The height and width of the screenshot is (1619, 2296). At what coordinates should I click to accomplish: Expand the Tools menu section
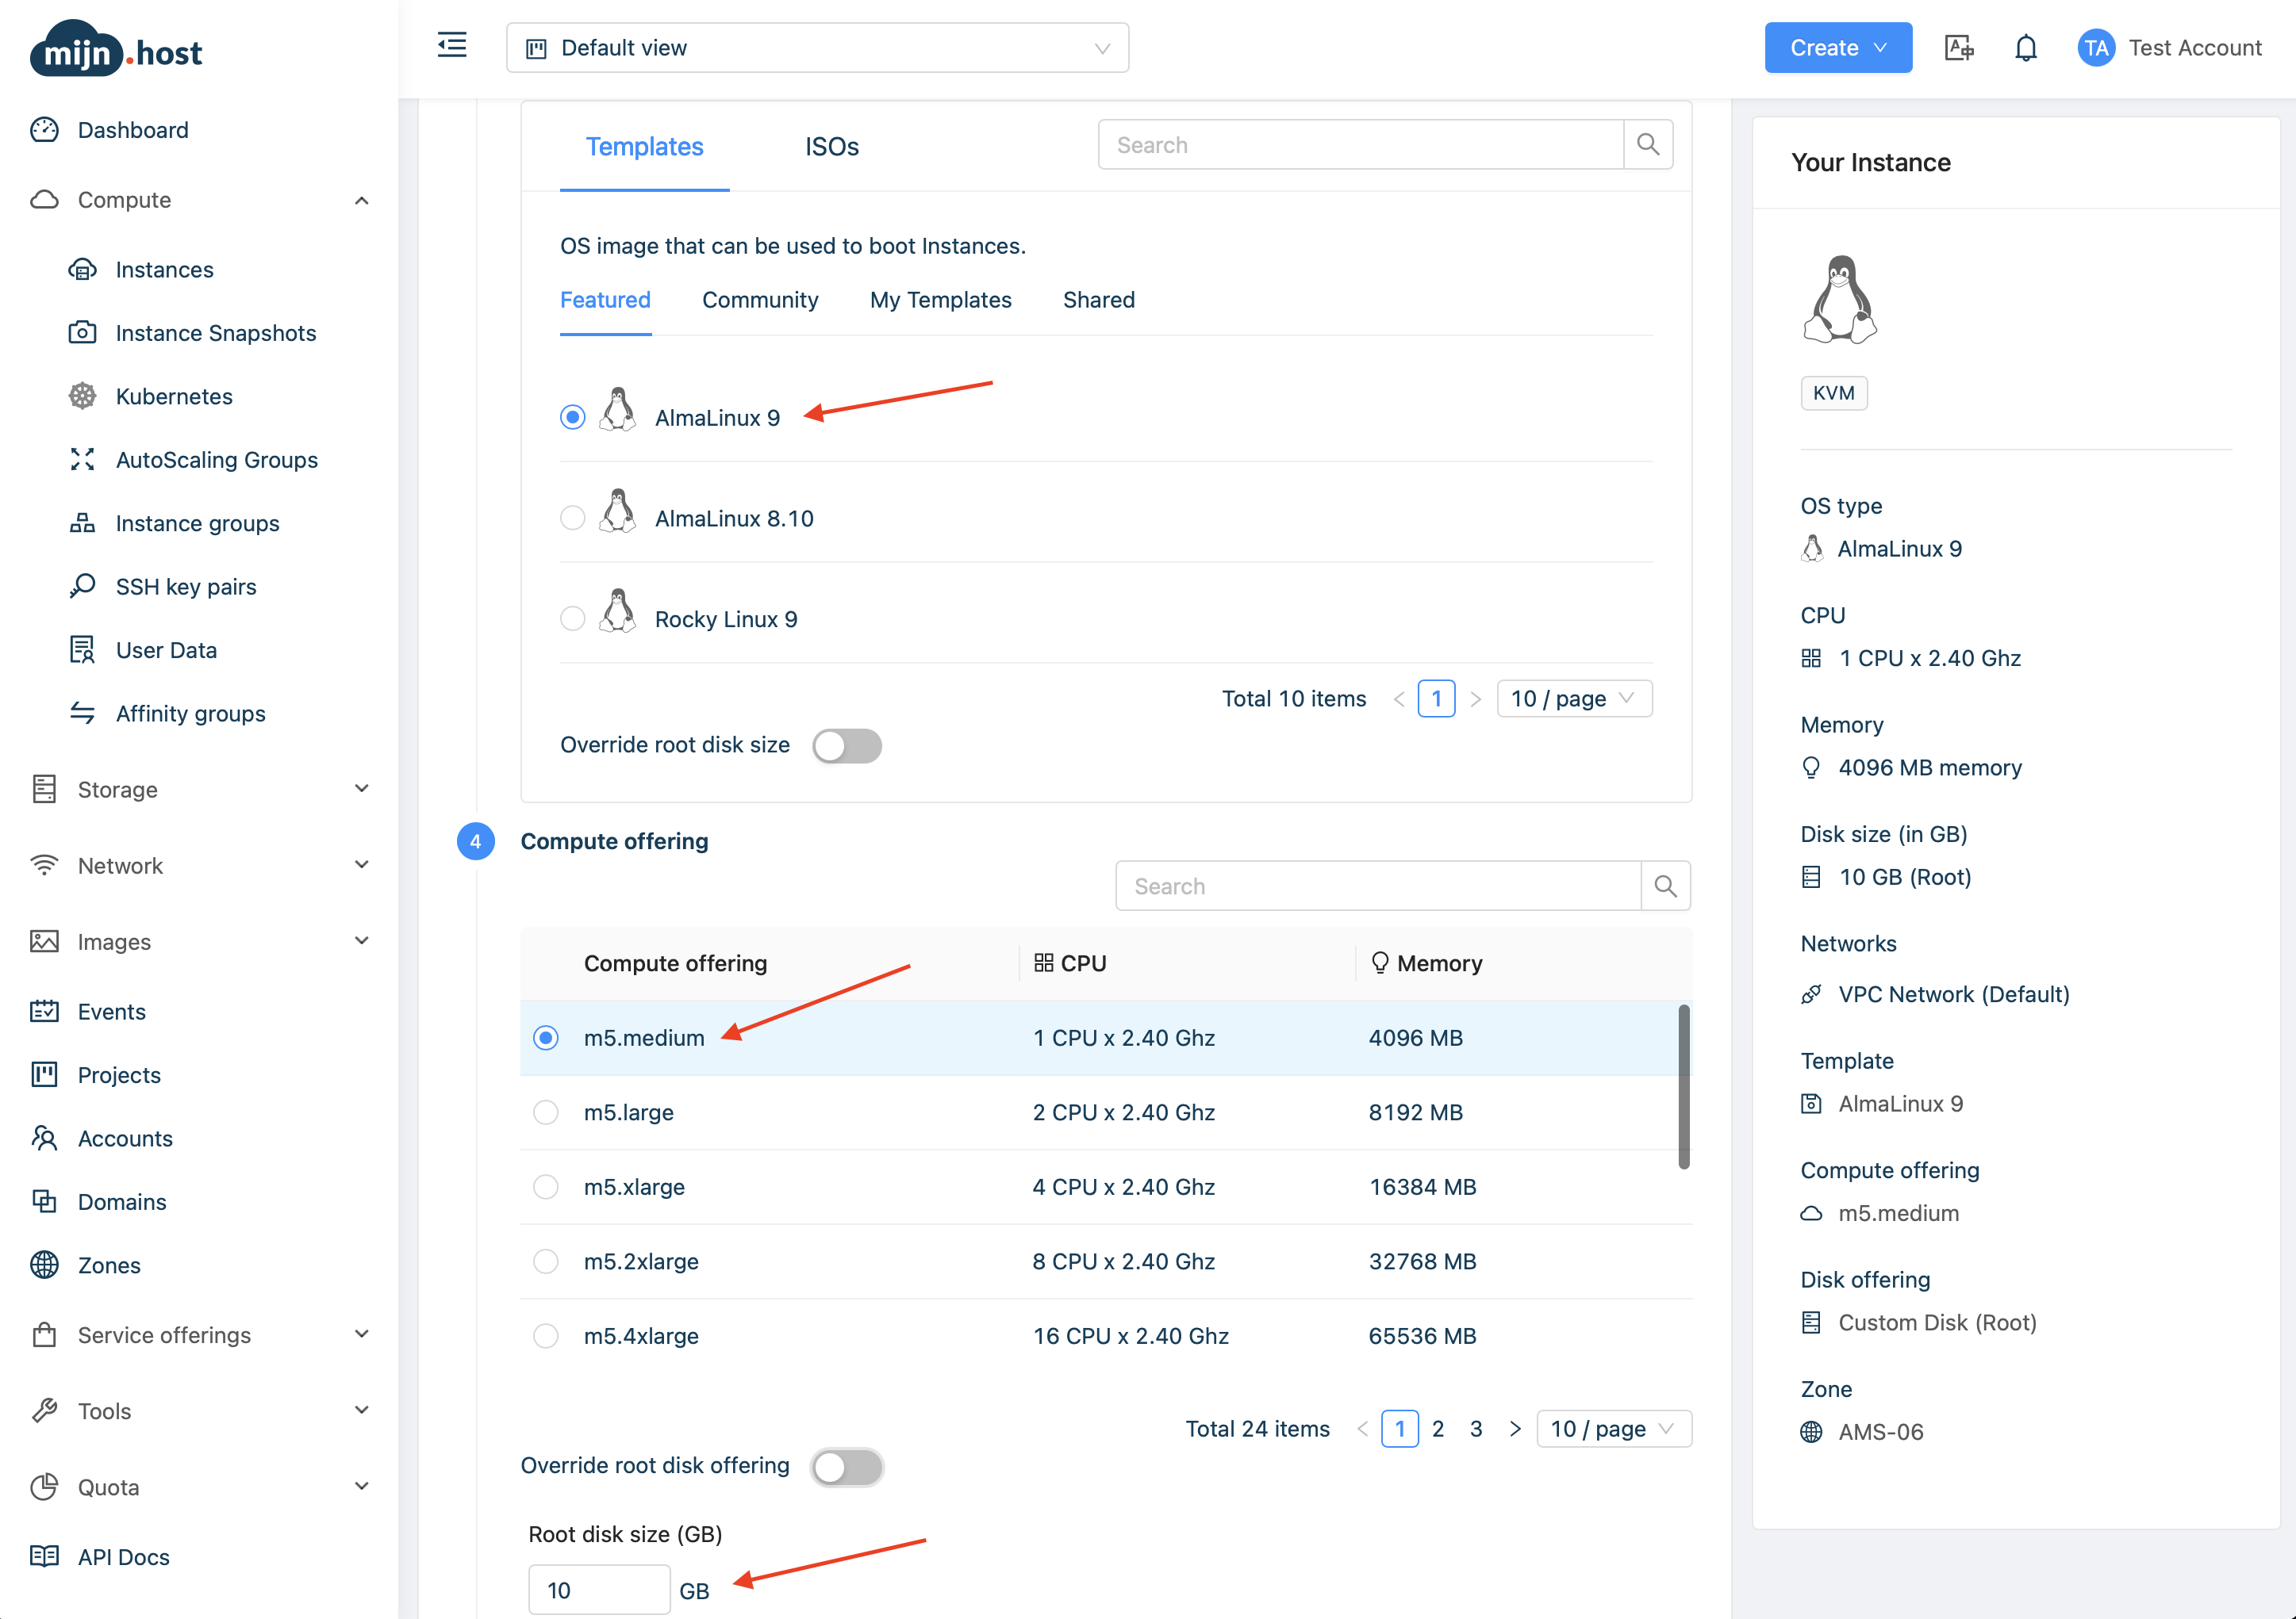click(362, 1410)
